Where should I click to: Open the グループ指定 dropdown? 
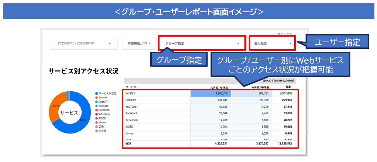202,43
